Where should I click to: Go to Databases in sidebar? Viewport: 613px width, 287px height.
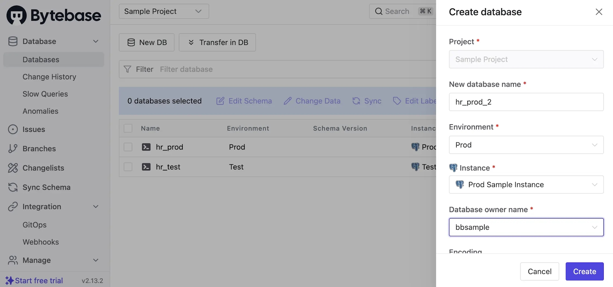click(x=54, y=60)
